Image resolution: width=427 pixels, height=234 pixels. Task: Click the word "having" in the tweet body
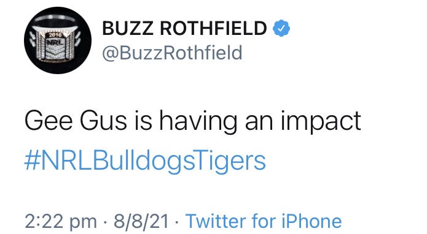[198, 121]
